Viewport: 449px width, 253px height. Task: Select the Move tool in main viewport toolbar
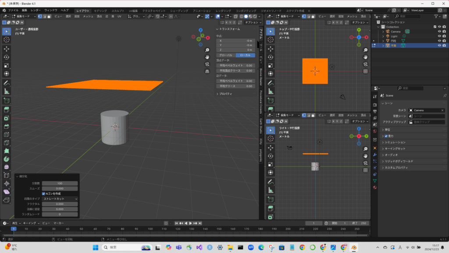pyautogui.click(x=7, y=49)
